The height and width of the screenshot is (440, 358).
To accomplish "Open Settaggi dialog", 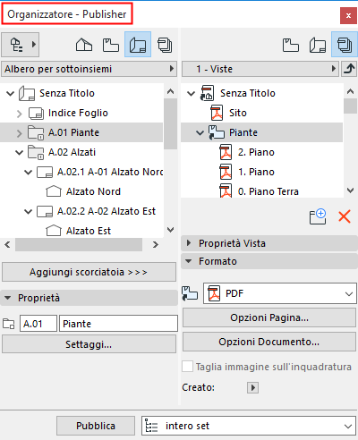I will click(x=89, y=344).
